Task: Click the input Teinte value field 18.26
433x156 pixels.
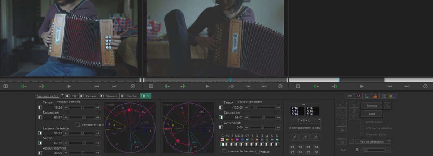Action: [x=53, y=107]
